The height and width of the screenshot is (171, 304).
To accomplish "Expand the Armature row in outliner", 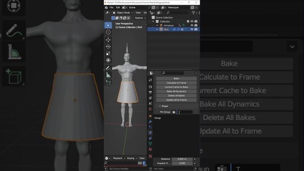I will [157, 25].
